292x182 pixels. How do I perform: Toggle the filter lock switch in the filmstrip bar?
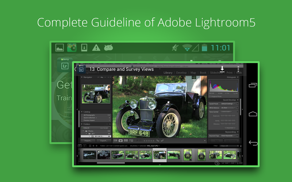point(241,146)
